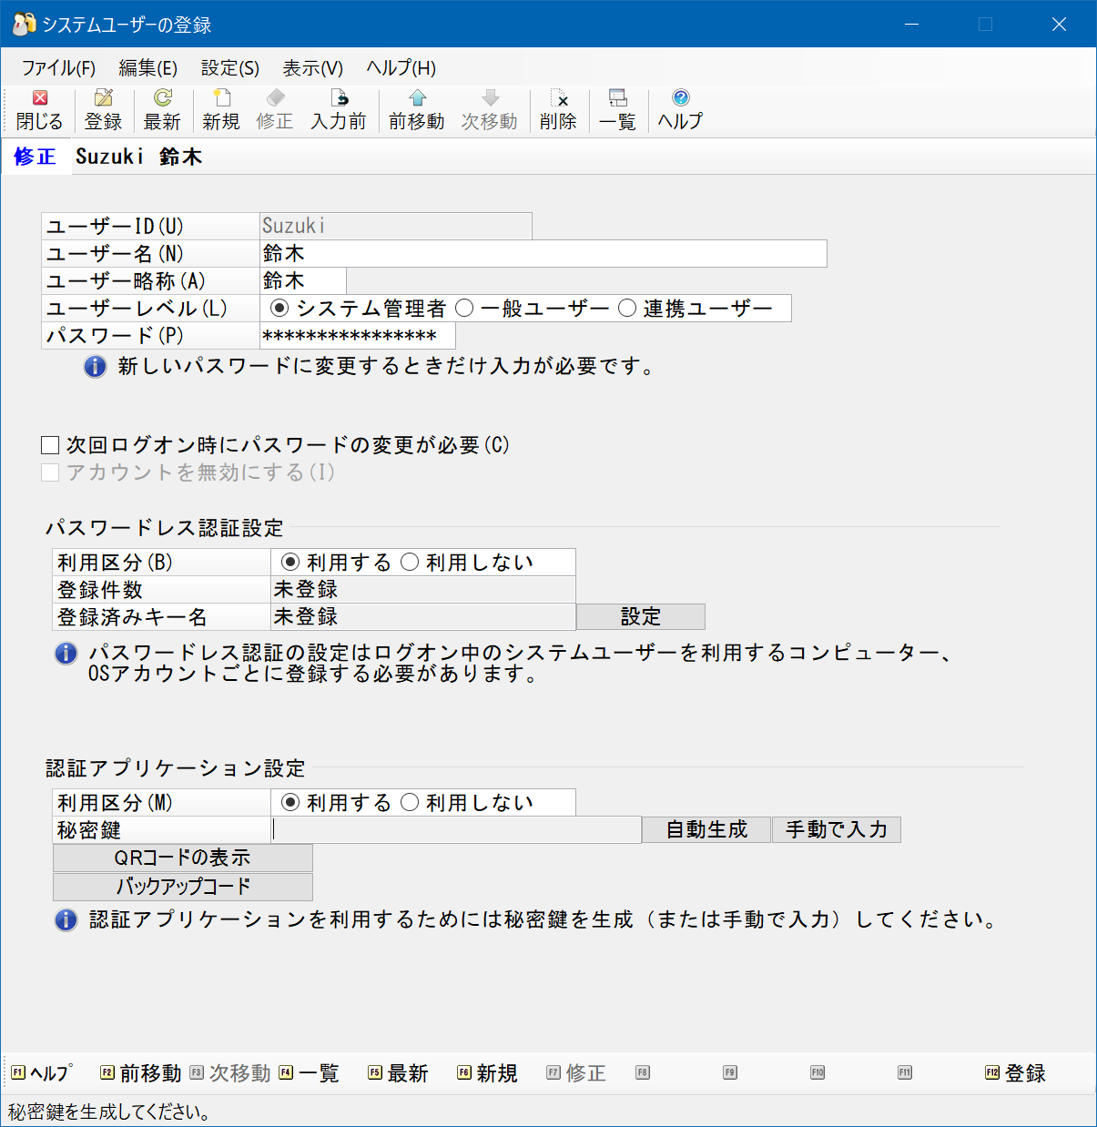
Task: Open help using the ヘルプ toolbar icon
Action: tap(679, 109)
